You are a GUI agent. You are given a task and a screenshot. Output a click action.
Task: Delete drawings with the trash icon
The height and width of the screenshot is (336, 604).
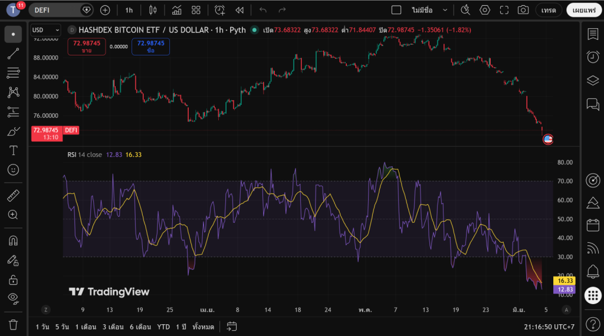pos(13,325)
